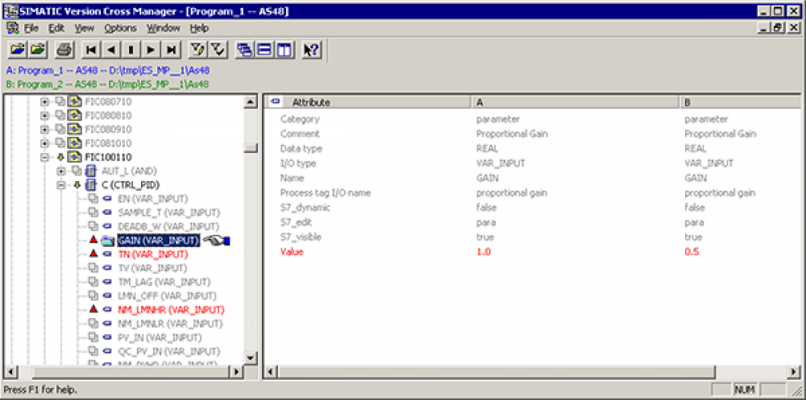Go to the previous difference arrow
806x400 pixels.
click(111, 50)
